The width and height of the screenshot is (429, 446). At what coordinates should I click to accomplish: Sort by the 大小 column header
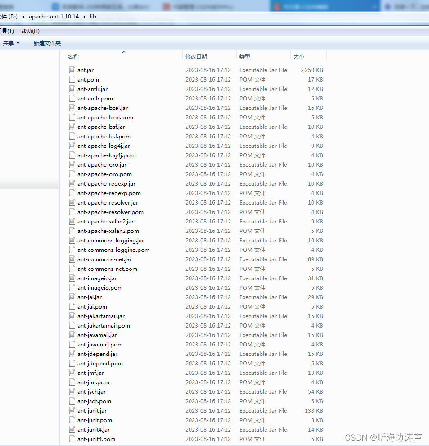(299, 57)
